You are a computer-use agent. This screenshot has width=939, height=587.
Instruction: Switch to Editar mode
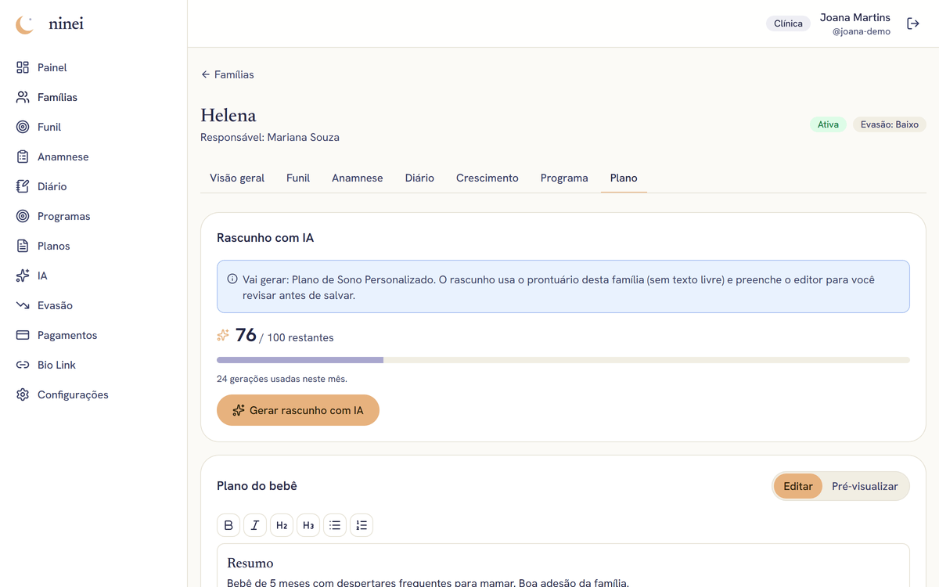[x=798, y=486]
